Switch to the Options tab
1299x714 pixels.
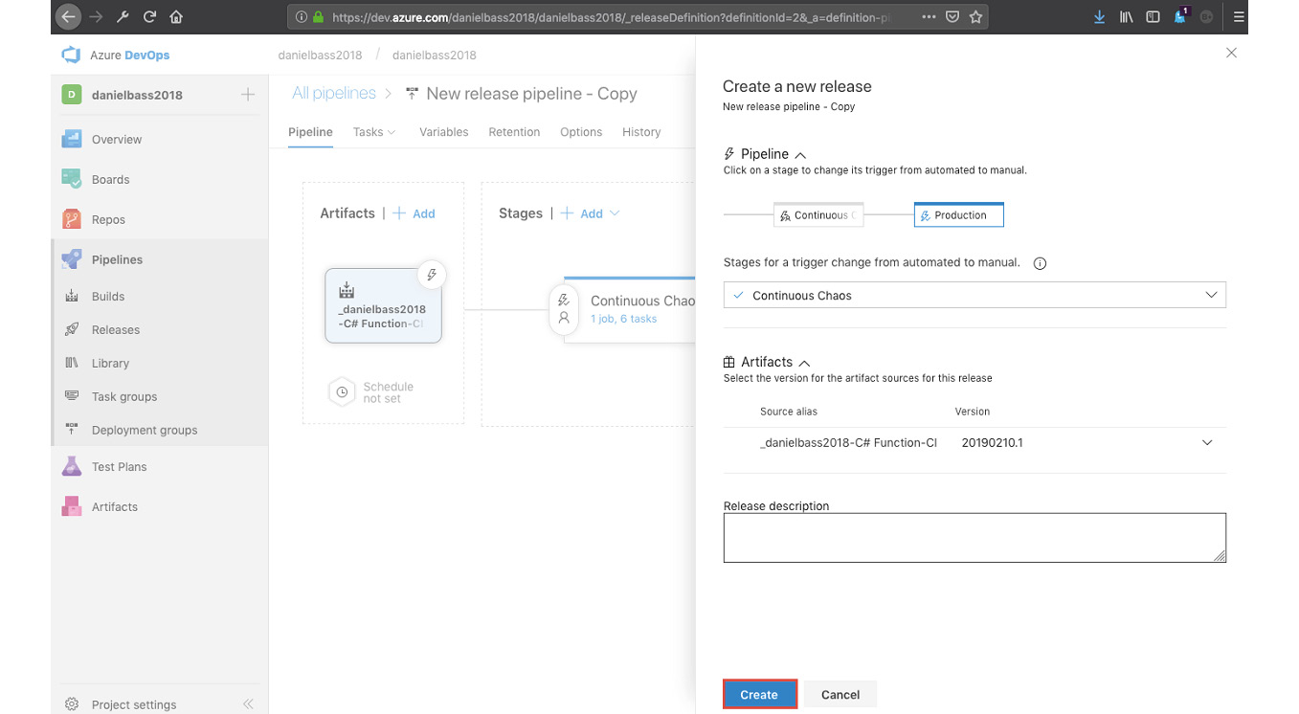pos(581,132)
